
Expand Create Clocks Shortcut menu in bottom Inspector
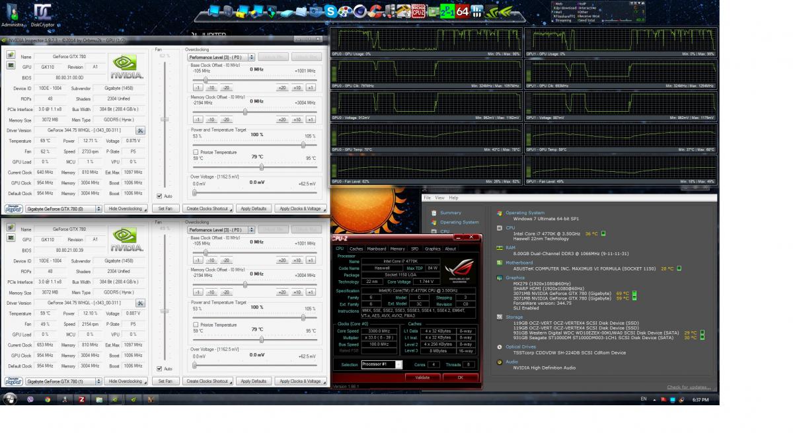click(209, 381)
